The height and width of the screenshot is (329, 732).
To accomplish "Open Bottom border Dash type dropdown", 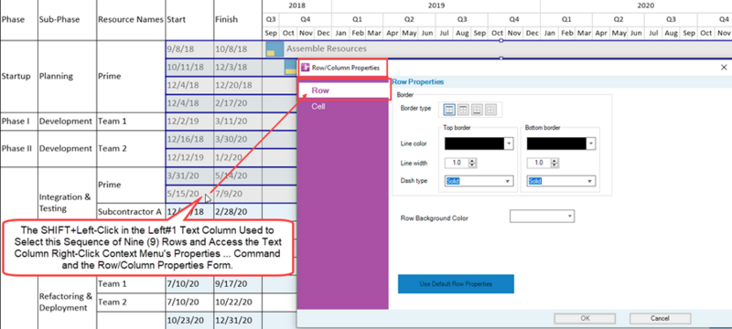I will point(561,181).
